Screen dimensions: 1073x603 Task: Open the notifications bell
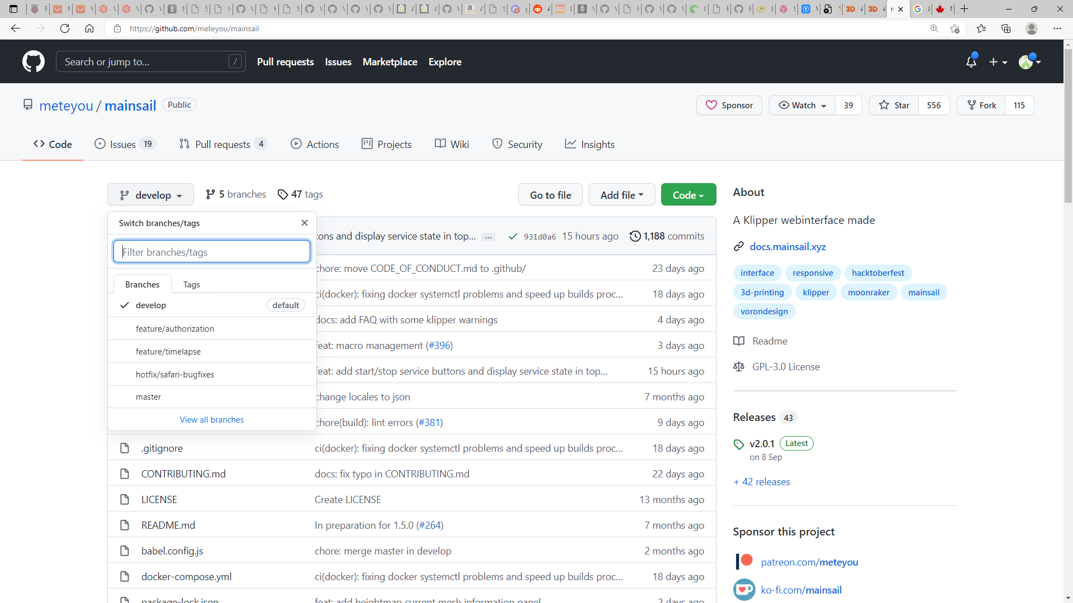tap(971, 61)
